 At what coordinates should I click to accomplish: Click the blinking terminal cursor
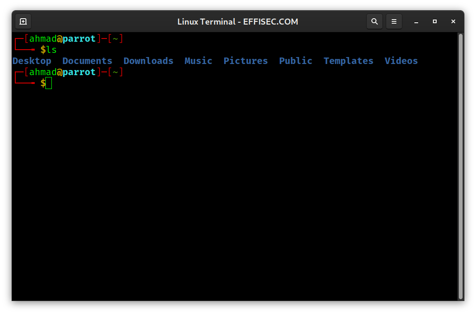(48, 83)
